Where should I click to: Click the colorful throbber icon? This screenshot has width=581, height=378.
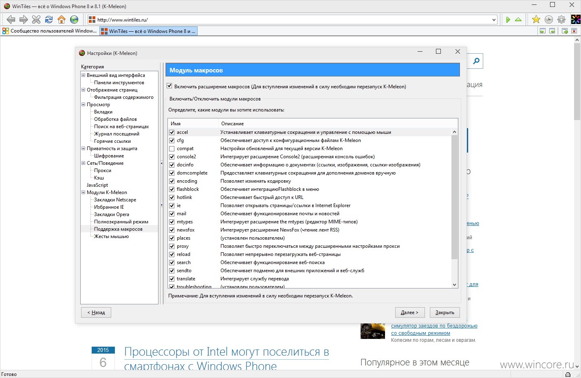pos(576,19)
